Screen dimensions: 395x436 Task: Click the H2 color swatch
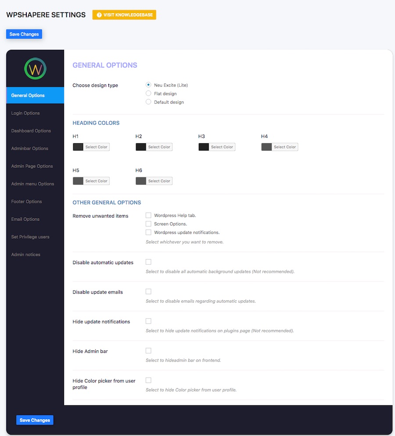141,147
